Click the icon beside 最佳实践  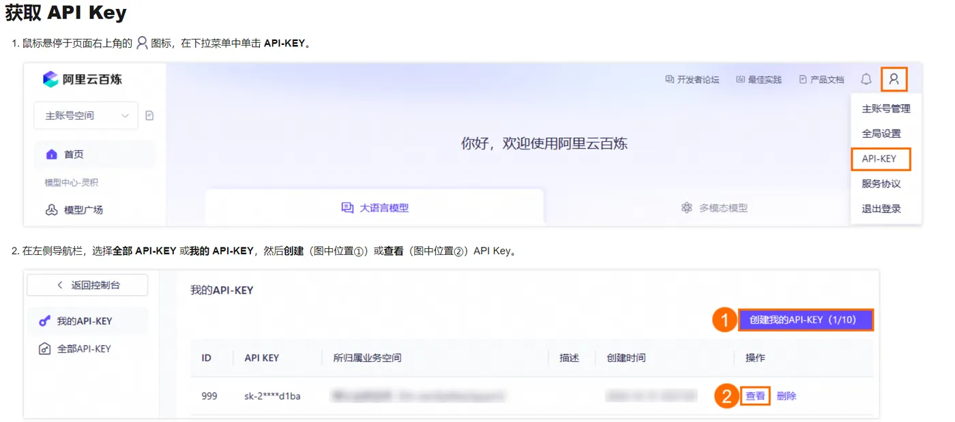pyautogui.click(x=740, y=80)
